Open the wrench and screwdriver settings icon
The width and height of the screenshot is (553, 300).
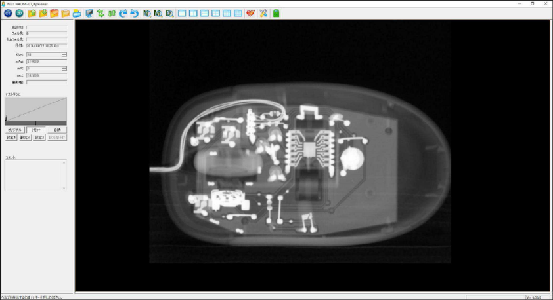(x=263, y=13)
